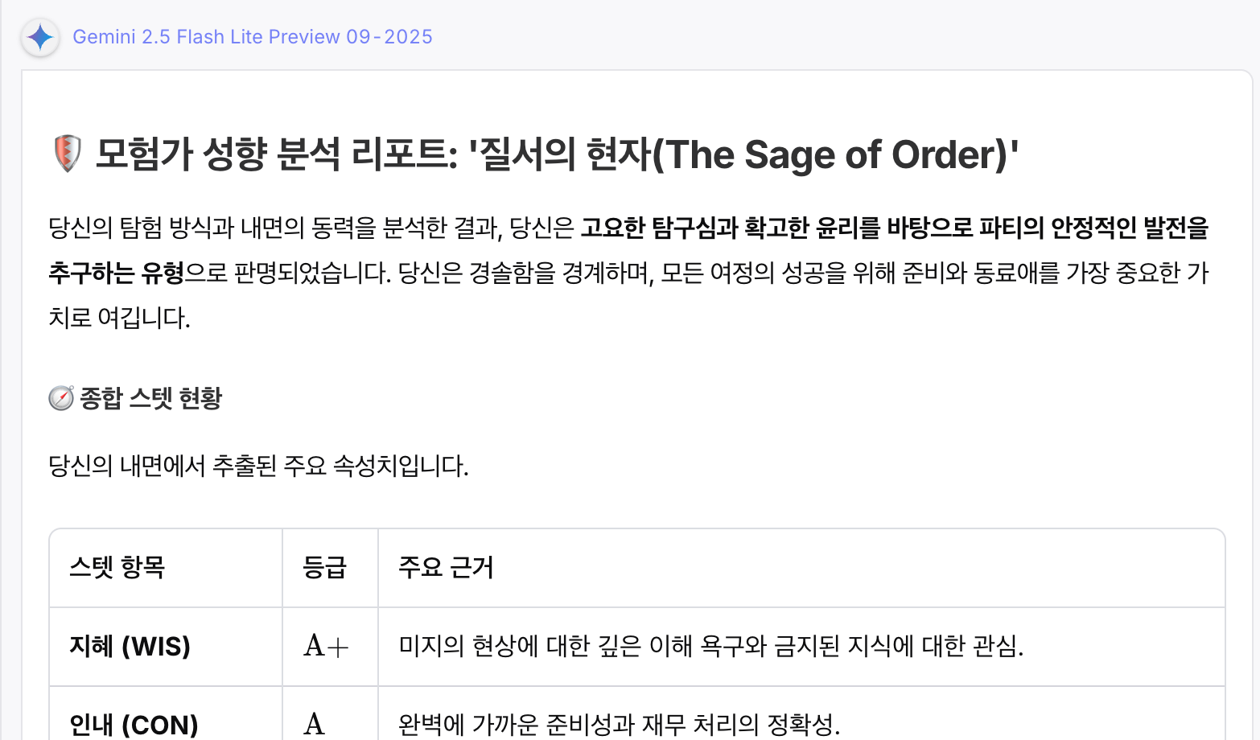Click the A+ grade in the WIS row
The image size is (1260, 740).
(x=326, y=646)
